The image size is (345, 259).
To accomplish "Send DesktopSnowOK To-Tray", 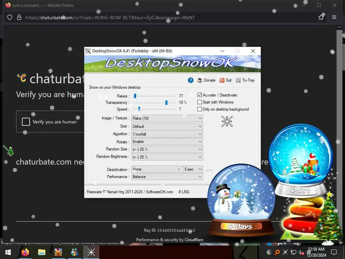I will (x=245, y=80).
